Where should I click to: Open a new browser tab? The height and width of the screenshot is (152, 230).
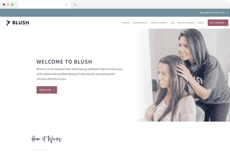(x=75, y=5)
